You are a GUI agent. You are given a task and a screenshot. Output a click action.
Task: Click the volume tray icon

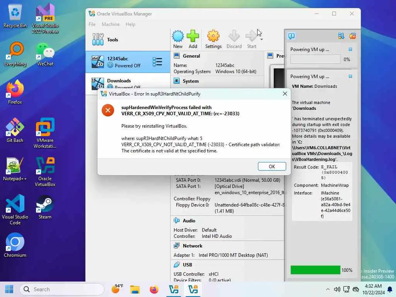point(337,289)
